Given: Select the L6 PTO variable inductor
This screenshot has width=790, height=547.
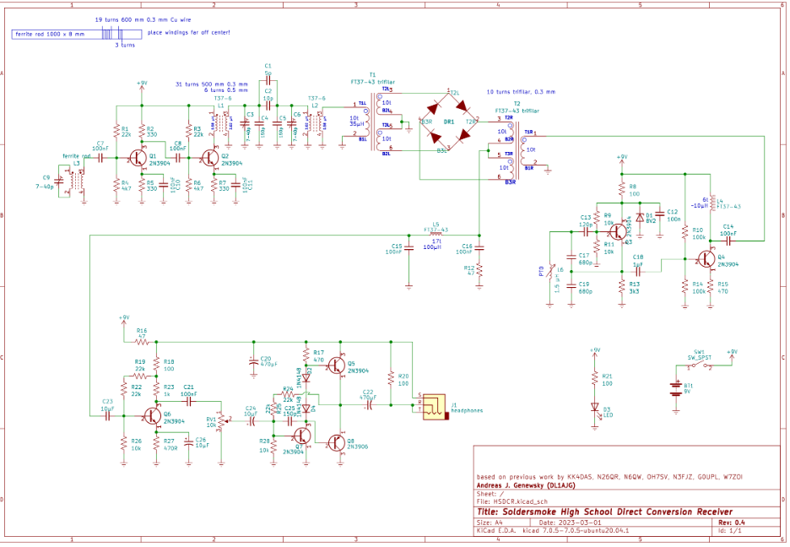Looking at the screenshot, I should click(550, 273).
